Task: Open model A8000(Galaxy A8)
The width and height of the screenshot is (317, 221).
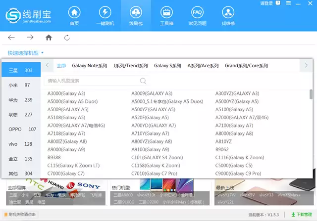Action: pos(234,133)
